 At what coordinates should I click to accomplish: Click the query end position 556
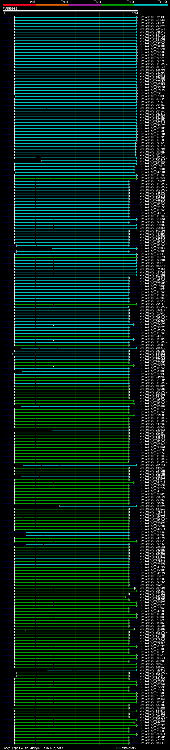coord(134,13)
